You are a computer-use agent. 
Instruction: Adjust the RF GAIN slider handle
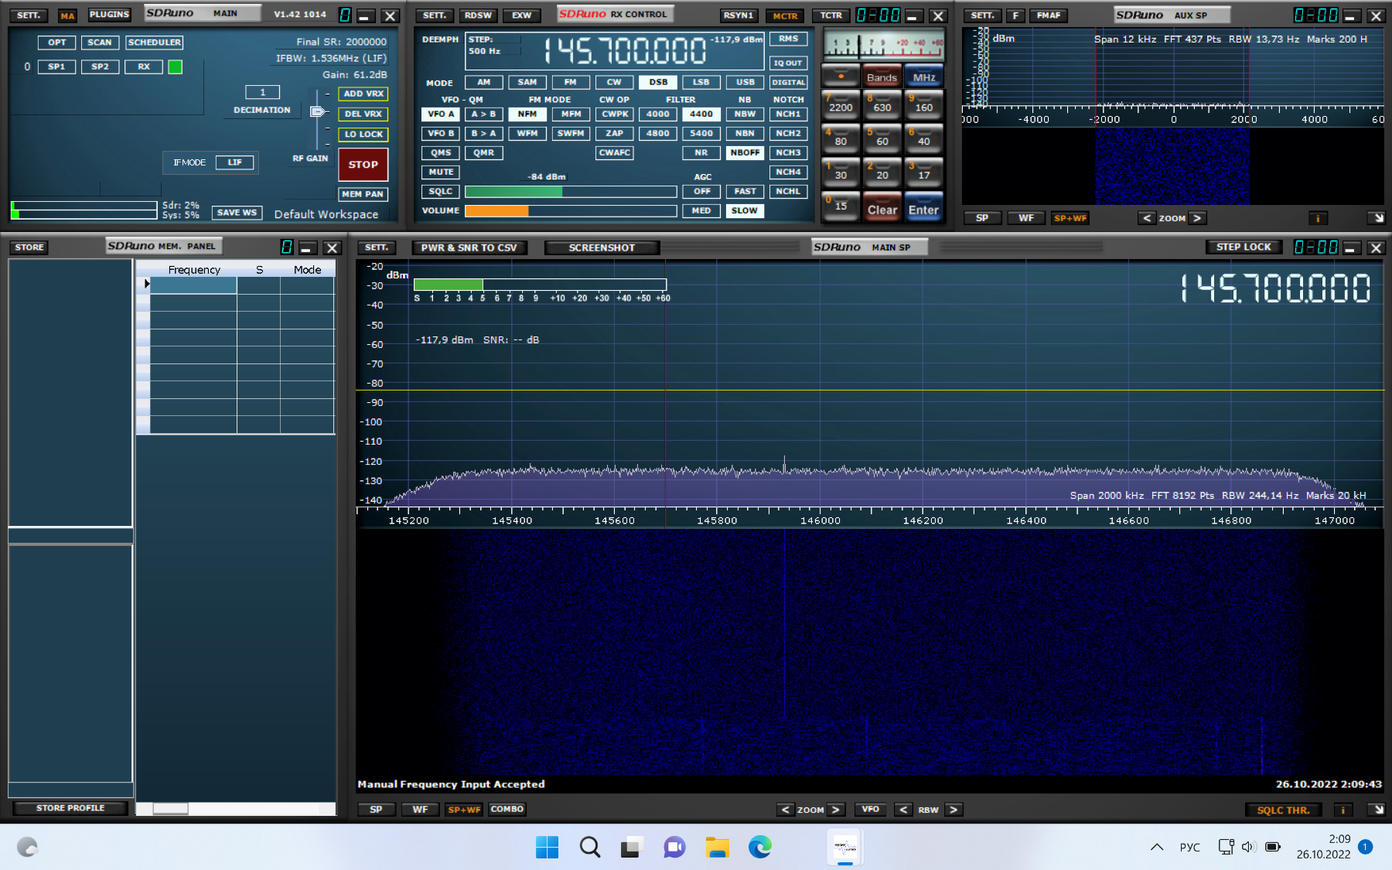click(317, 111)
